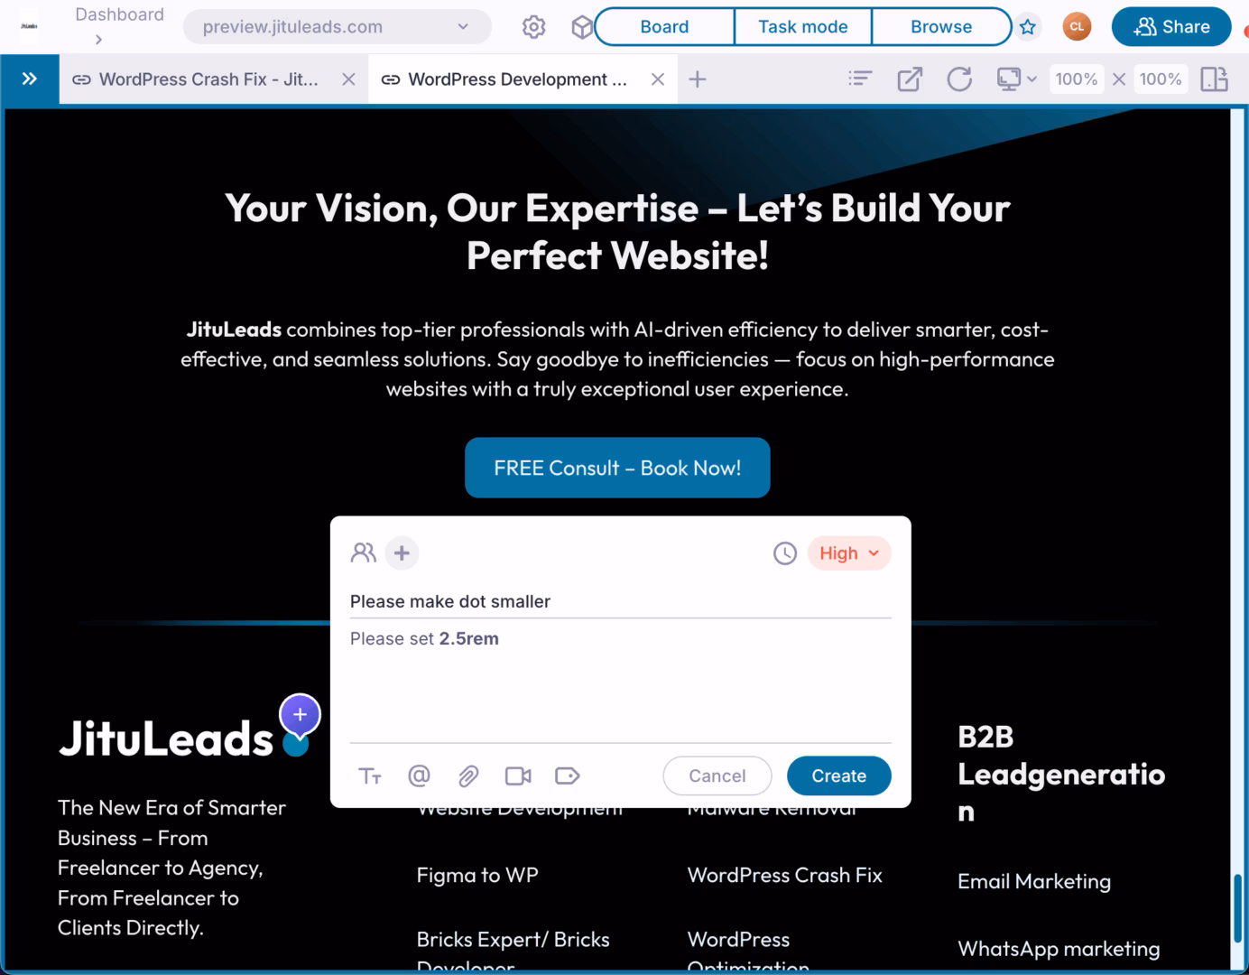Open page in external window
This screenshot has height=975, width=1249.
[x=910, y=79]
